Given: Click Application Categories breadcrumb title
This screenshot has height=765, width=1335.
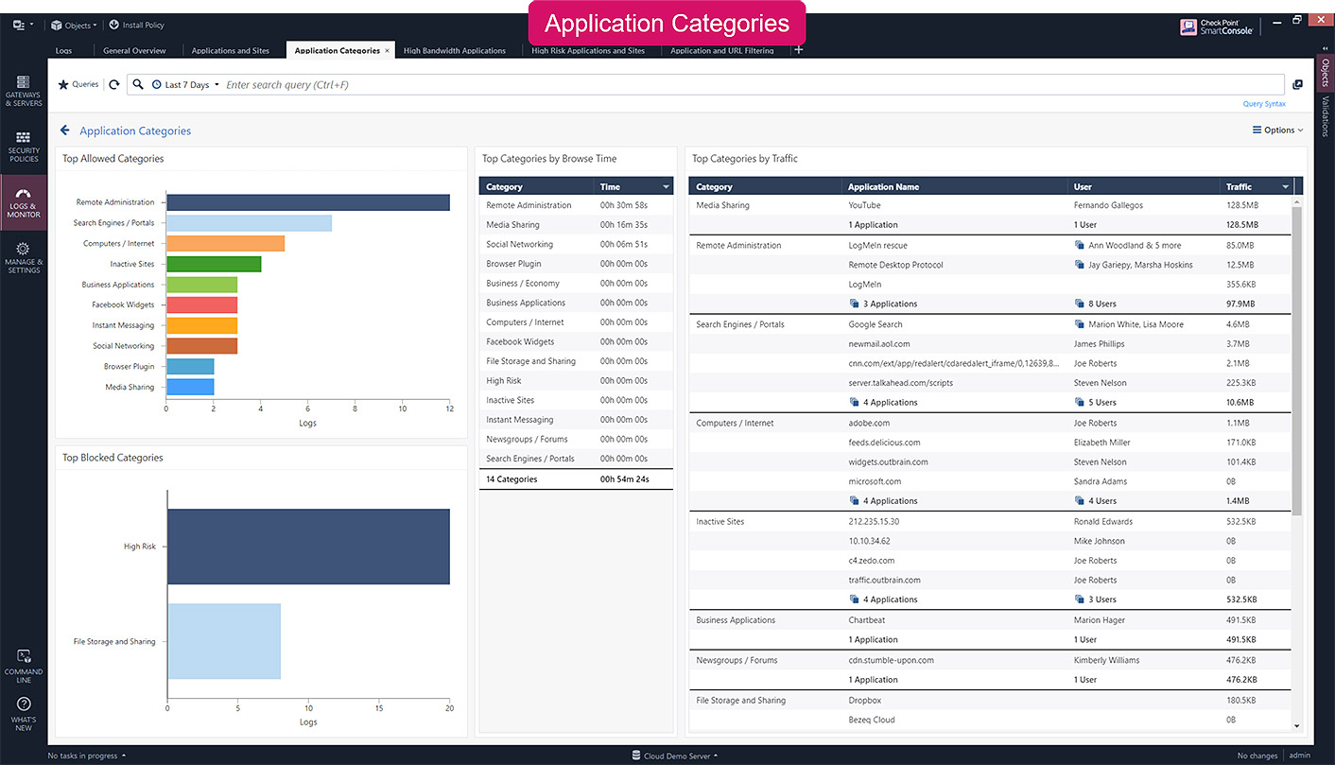Looking at the screenshot, I should 135,131.
